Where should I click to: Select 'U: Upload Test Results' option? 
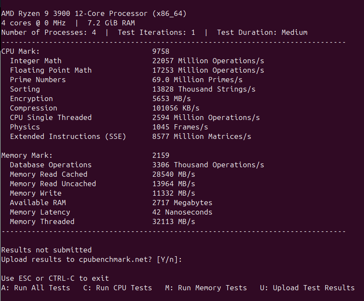point(308,288)
